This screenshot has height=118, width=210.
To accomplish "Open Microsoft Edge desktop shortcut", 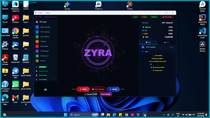I will (5, 100).
